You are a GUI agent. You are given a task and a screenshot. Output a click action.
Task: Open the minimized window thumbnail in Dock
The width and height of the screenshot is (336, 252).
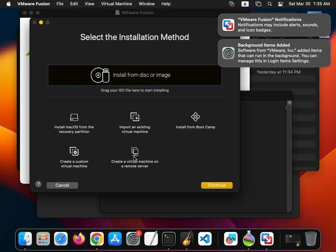click(x=293, y=240)
